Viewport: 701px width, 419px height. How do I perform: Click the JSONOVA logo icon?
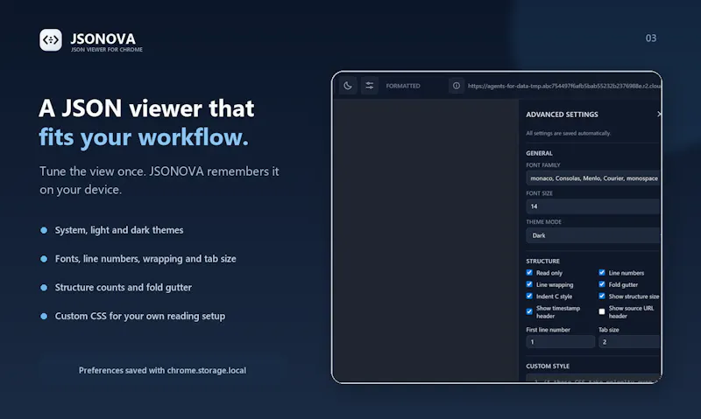[51, 40]
